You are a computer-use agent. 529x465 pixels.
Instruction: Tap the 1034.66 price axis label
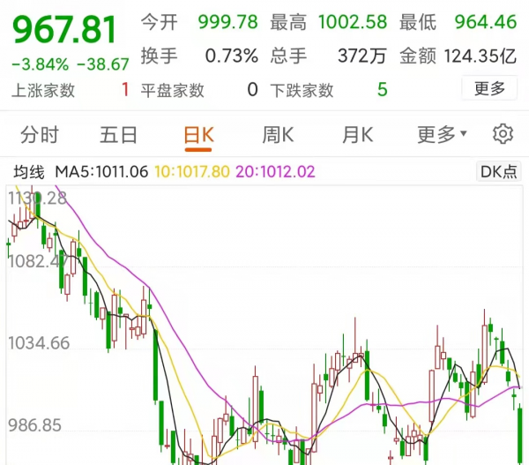pos(39,342)
